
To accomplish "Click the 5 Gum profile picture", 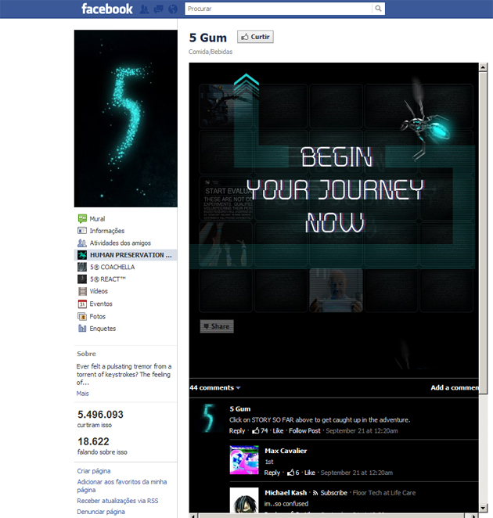I will click(125, 118).
